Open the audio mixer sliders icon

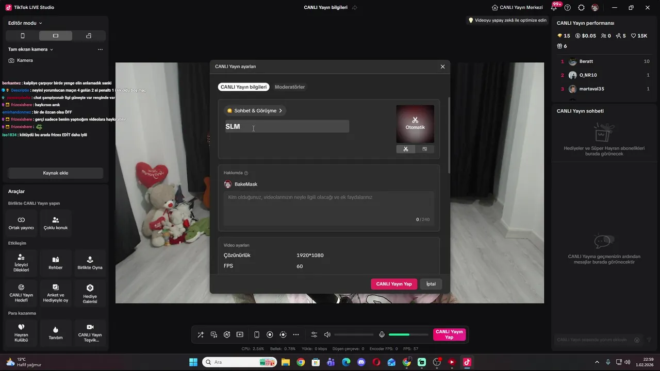314,334
